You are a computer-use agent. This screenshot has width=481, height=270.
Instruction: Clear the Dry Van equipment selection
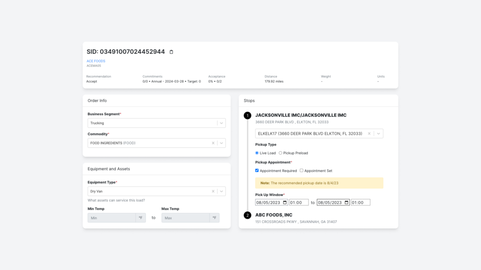(x=213, y=191)
